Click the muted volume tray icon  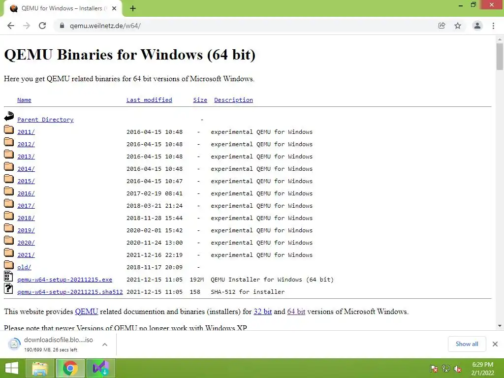(x=458, y=368)
